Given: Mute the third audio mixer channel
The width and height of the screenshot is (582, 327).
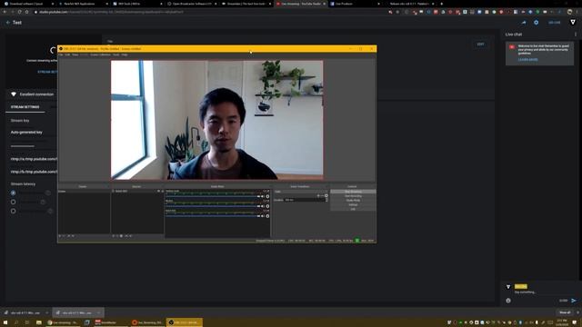Looking at the screenshot, I should [x=263, y=216].
